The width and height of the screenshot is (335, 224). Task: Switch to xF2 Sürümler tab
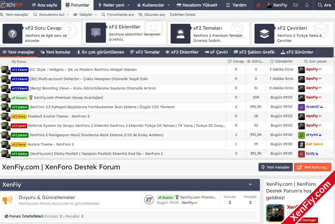pyautogui.click(x=297, y=52)
